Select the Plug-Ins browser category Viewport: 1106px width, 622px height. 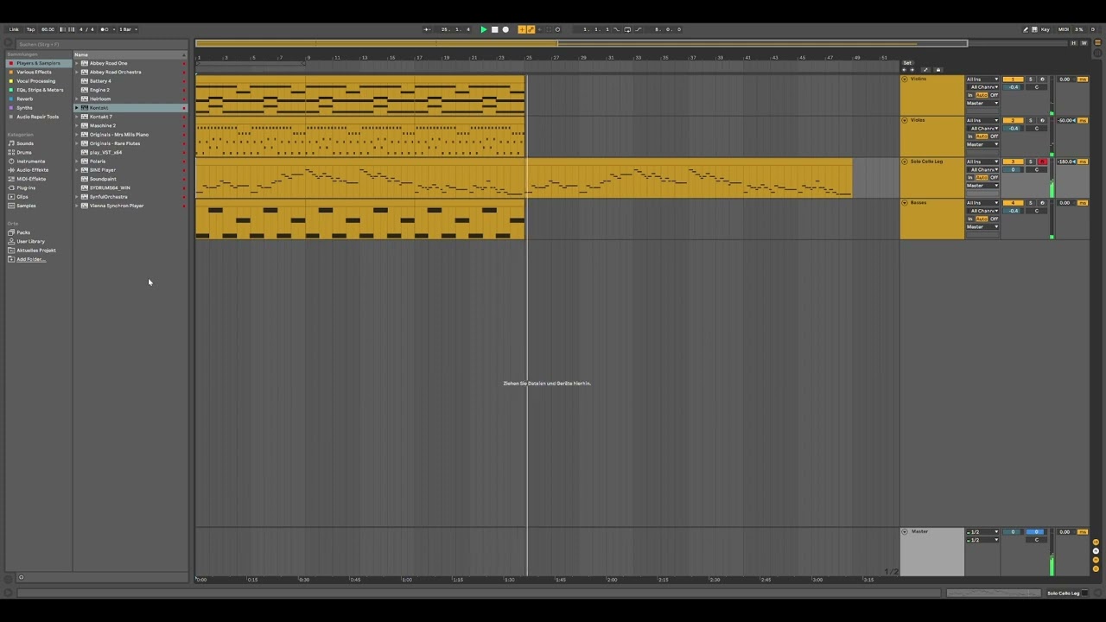(x=26, y=187)
